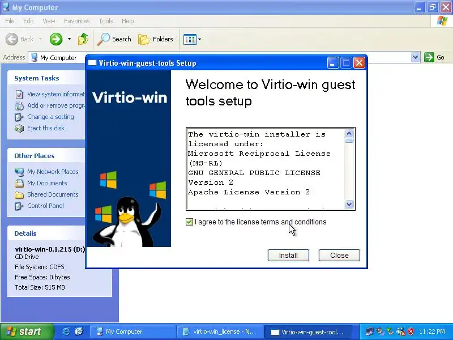The height and width of the screenshot is (340, 453).
Task: Uncheck 'I agree to the license terms' checkbox
Action: coord(189,222)
